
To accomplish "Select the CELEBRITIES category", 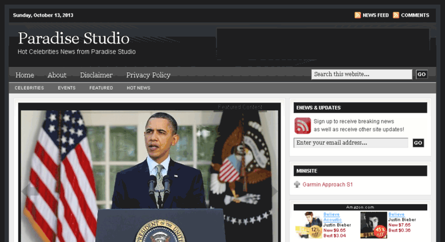I will tap(29, 88).
